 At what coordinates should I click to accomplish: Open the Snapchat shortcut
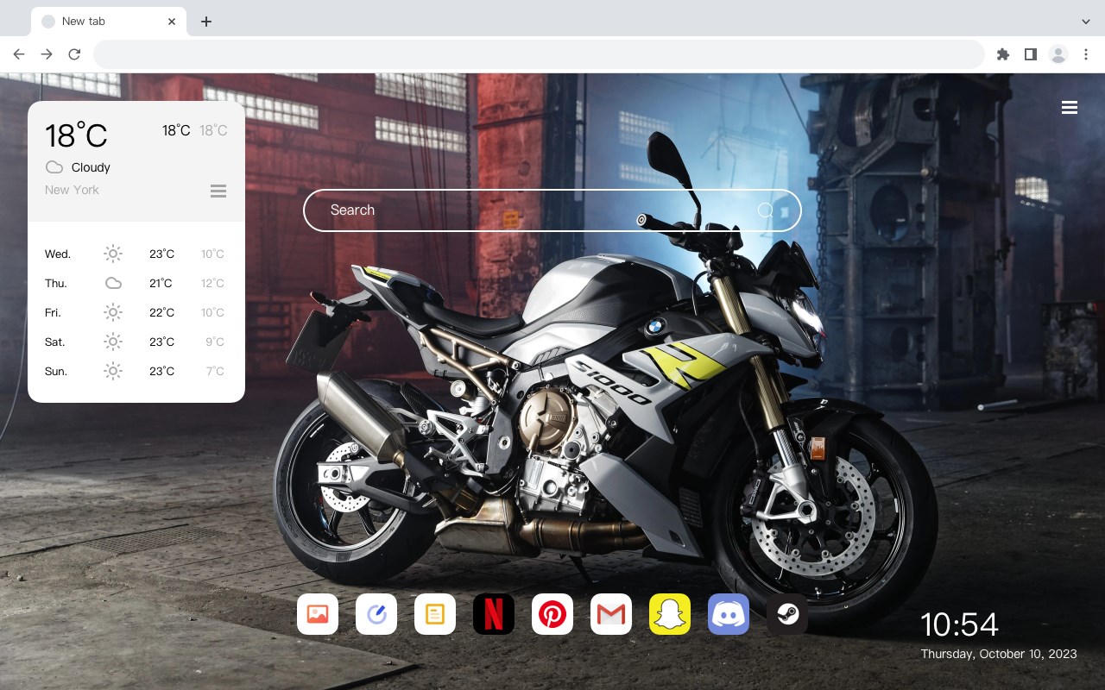[670, 614]
